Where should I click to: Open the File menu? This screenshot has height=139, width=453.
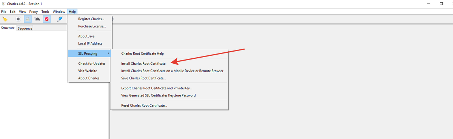point(3,12)
